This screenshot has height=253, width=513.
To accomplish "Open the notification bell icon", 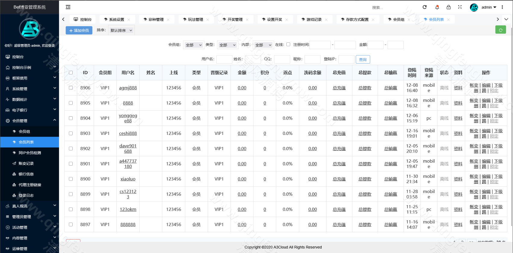I will tap(437, 7).
